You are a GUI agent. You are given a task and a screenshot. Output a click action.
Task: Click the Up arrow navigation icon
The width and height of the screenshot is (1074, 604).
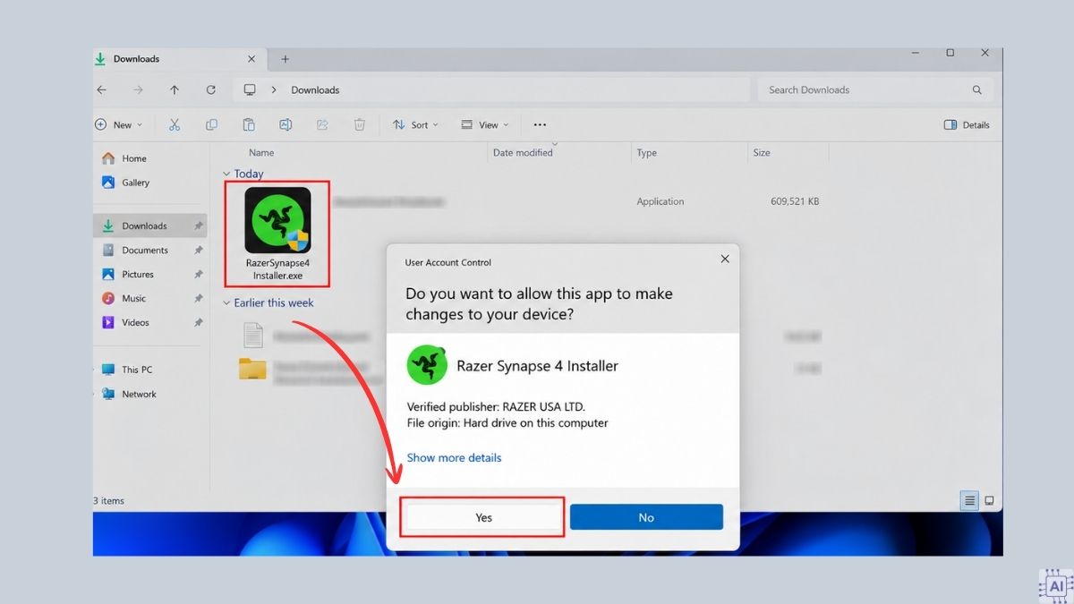[x=175, y=89]
